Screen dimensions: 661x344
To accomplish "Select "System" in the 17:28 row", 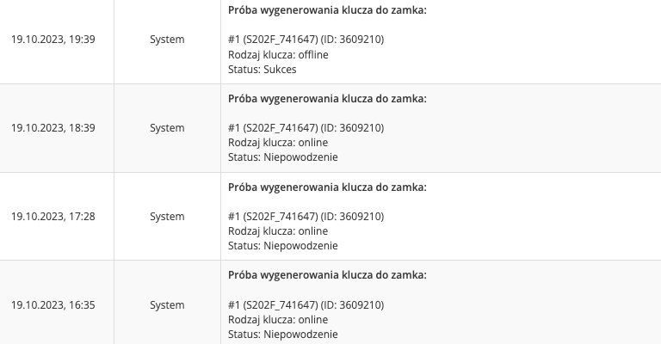I will pos(167,217).
